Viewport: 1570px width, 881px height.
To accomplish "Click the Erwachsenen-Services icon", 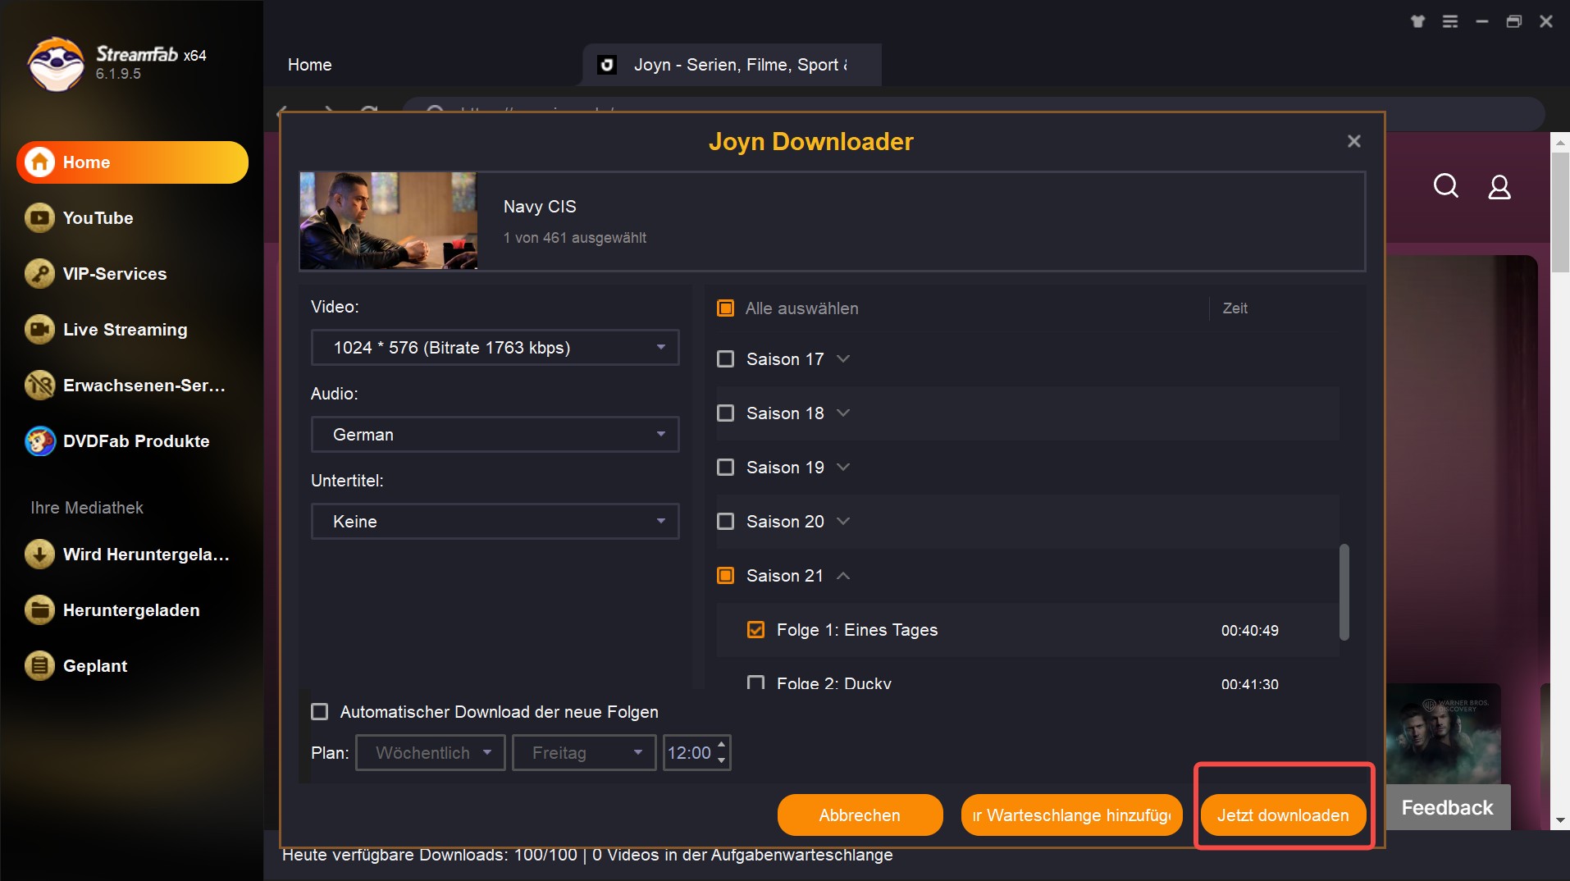I will point(39,386).
